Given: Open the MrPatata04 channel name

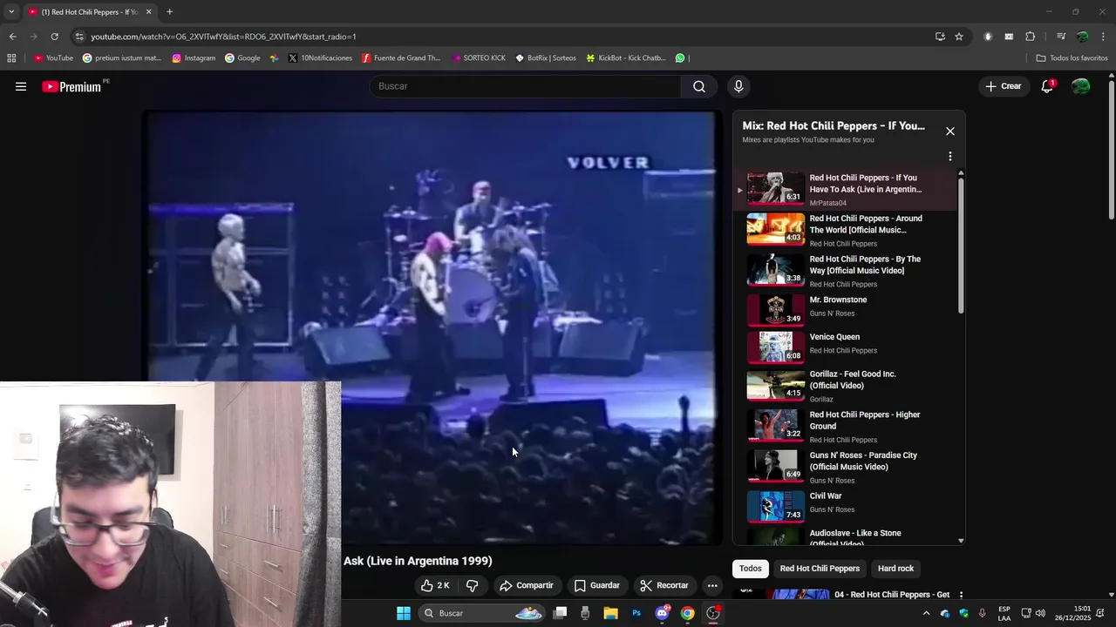Looking at the screenshot, I should tap(827, 203).
